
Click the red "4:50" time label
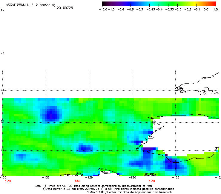(x=78, y=181)
